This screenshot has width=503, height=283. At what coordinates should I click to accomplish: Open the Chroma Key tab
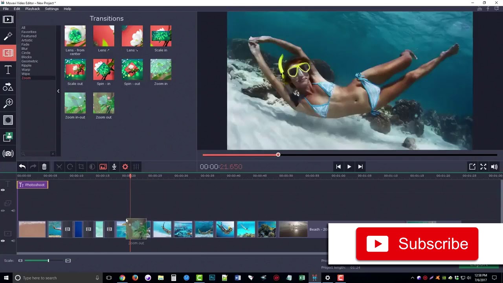pos(8,137)
